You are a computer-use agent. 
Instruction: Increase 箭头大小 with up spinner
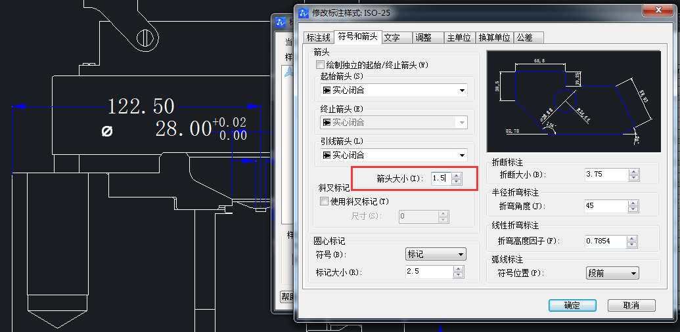457,175
